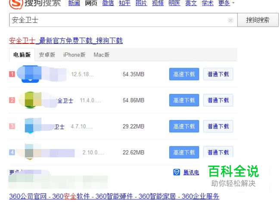
Task: Click 普通下载 for the 29.22MB item
Action: (218, 126)
